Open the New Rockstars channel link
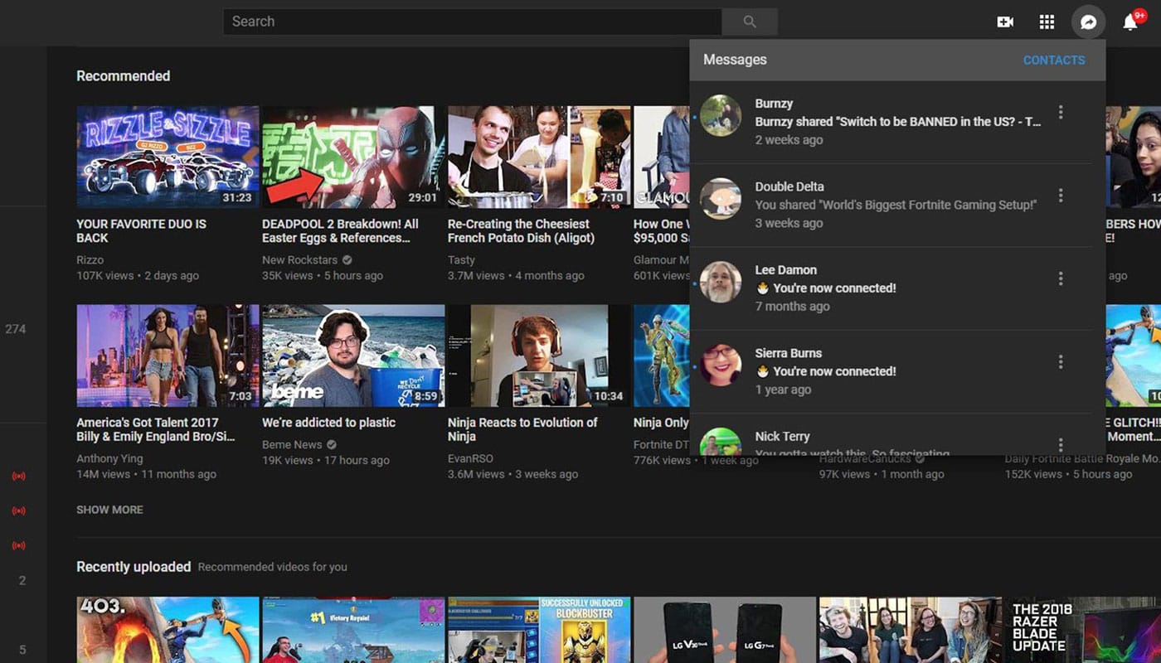This screenshot has width=1161, height=663. (300, 260)
